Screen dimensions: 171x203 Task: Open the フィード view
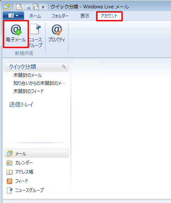coord(22,181)
